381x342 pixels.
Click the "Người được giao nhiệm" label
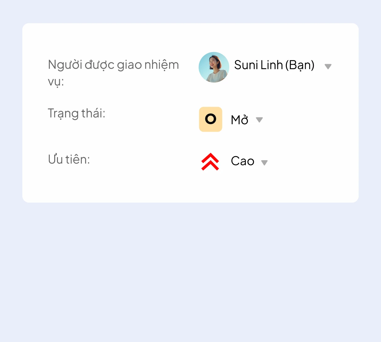(x=113, y=65)
